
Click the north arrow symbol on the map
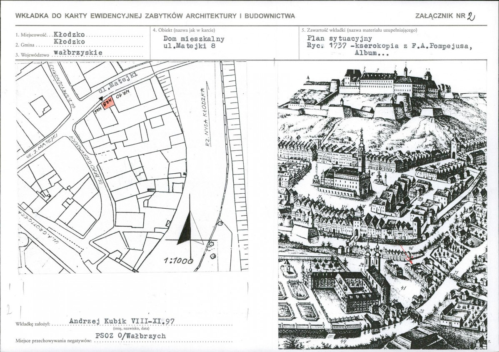[190, 227]
